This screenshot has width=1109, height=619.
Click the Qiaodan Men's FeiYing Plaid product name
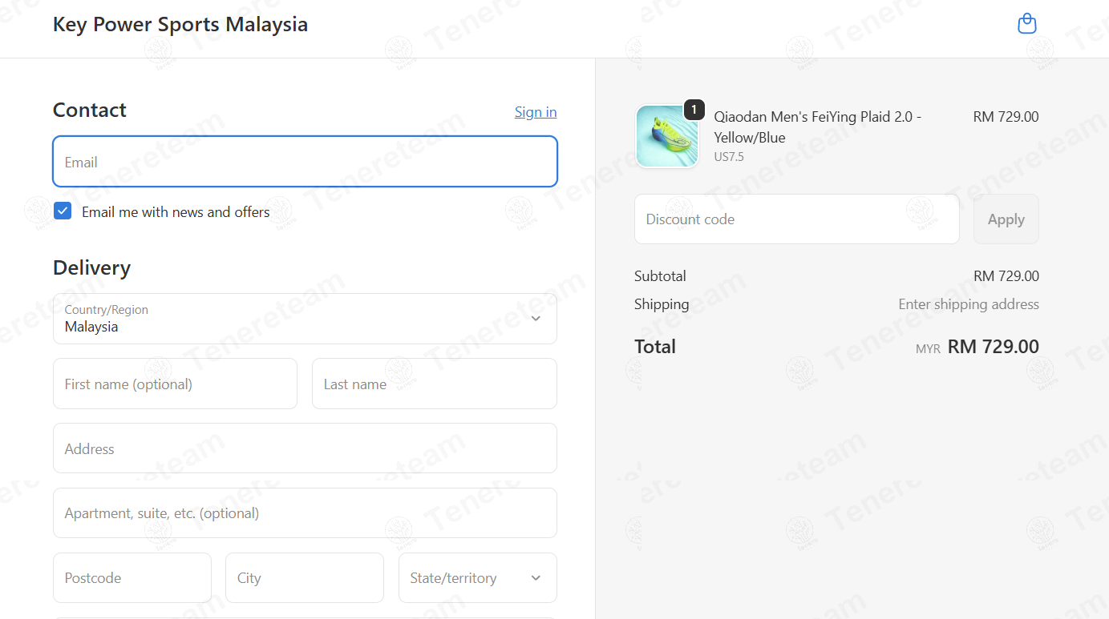point(818,127)
